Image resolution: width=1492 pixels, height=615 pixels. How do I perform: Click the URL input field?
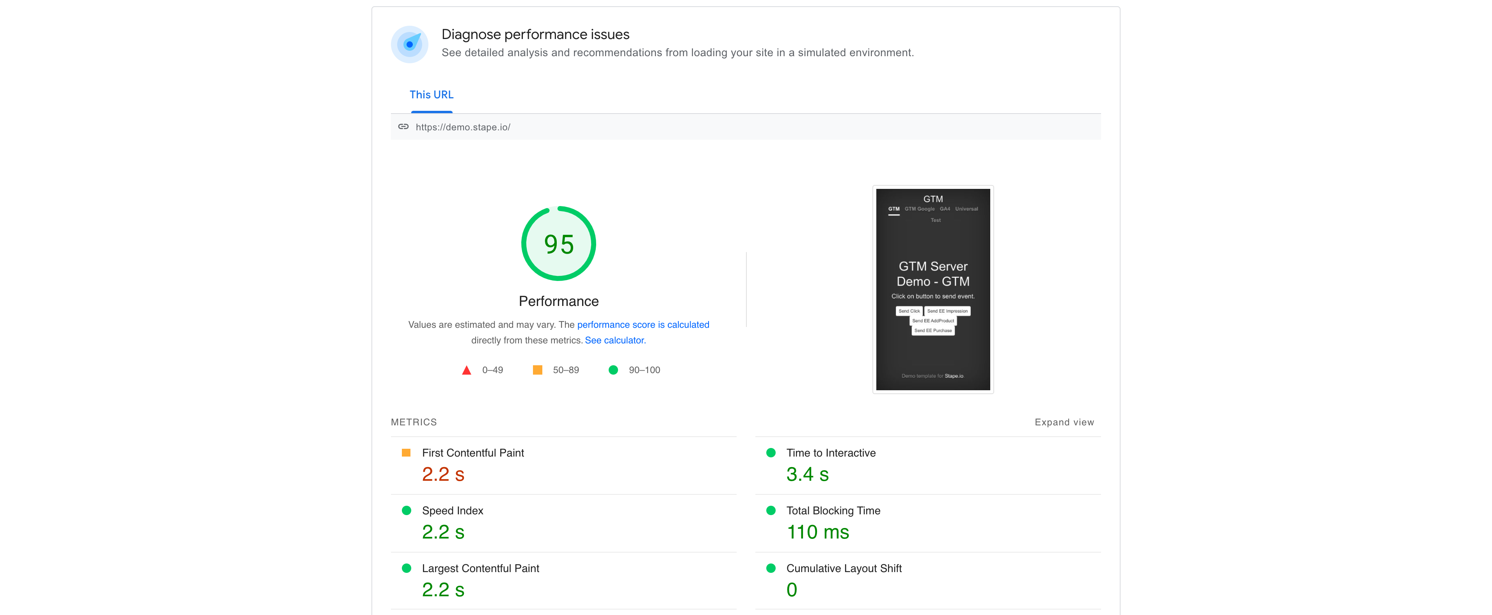[x=746, y=126]
